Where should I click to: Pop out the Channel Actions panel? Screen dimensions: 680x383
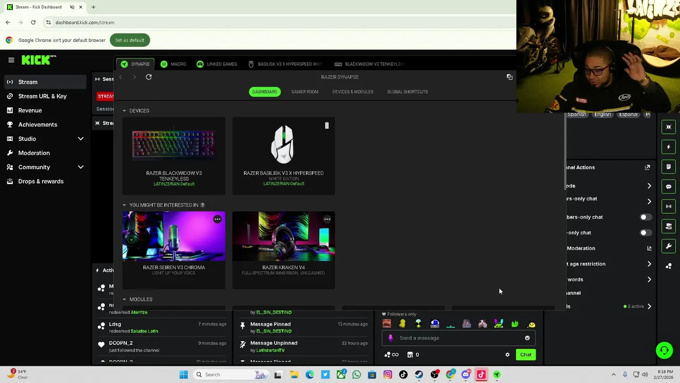(x=647, y=168)
